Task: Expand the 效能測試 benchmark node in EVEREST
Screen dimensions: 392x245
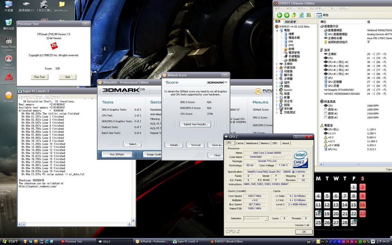Action: coord(277,113)
